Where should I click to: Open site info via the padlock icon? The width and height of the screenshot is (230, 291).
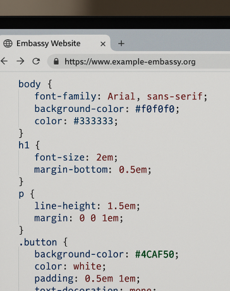[x=56, y=61]
